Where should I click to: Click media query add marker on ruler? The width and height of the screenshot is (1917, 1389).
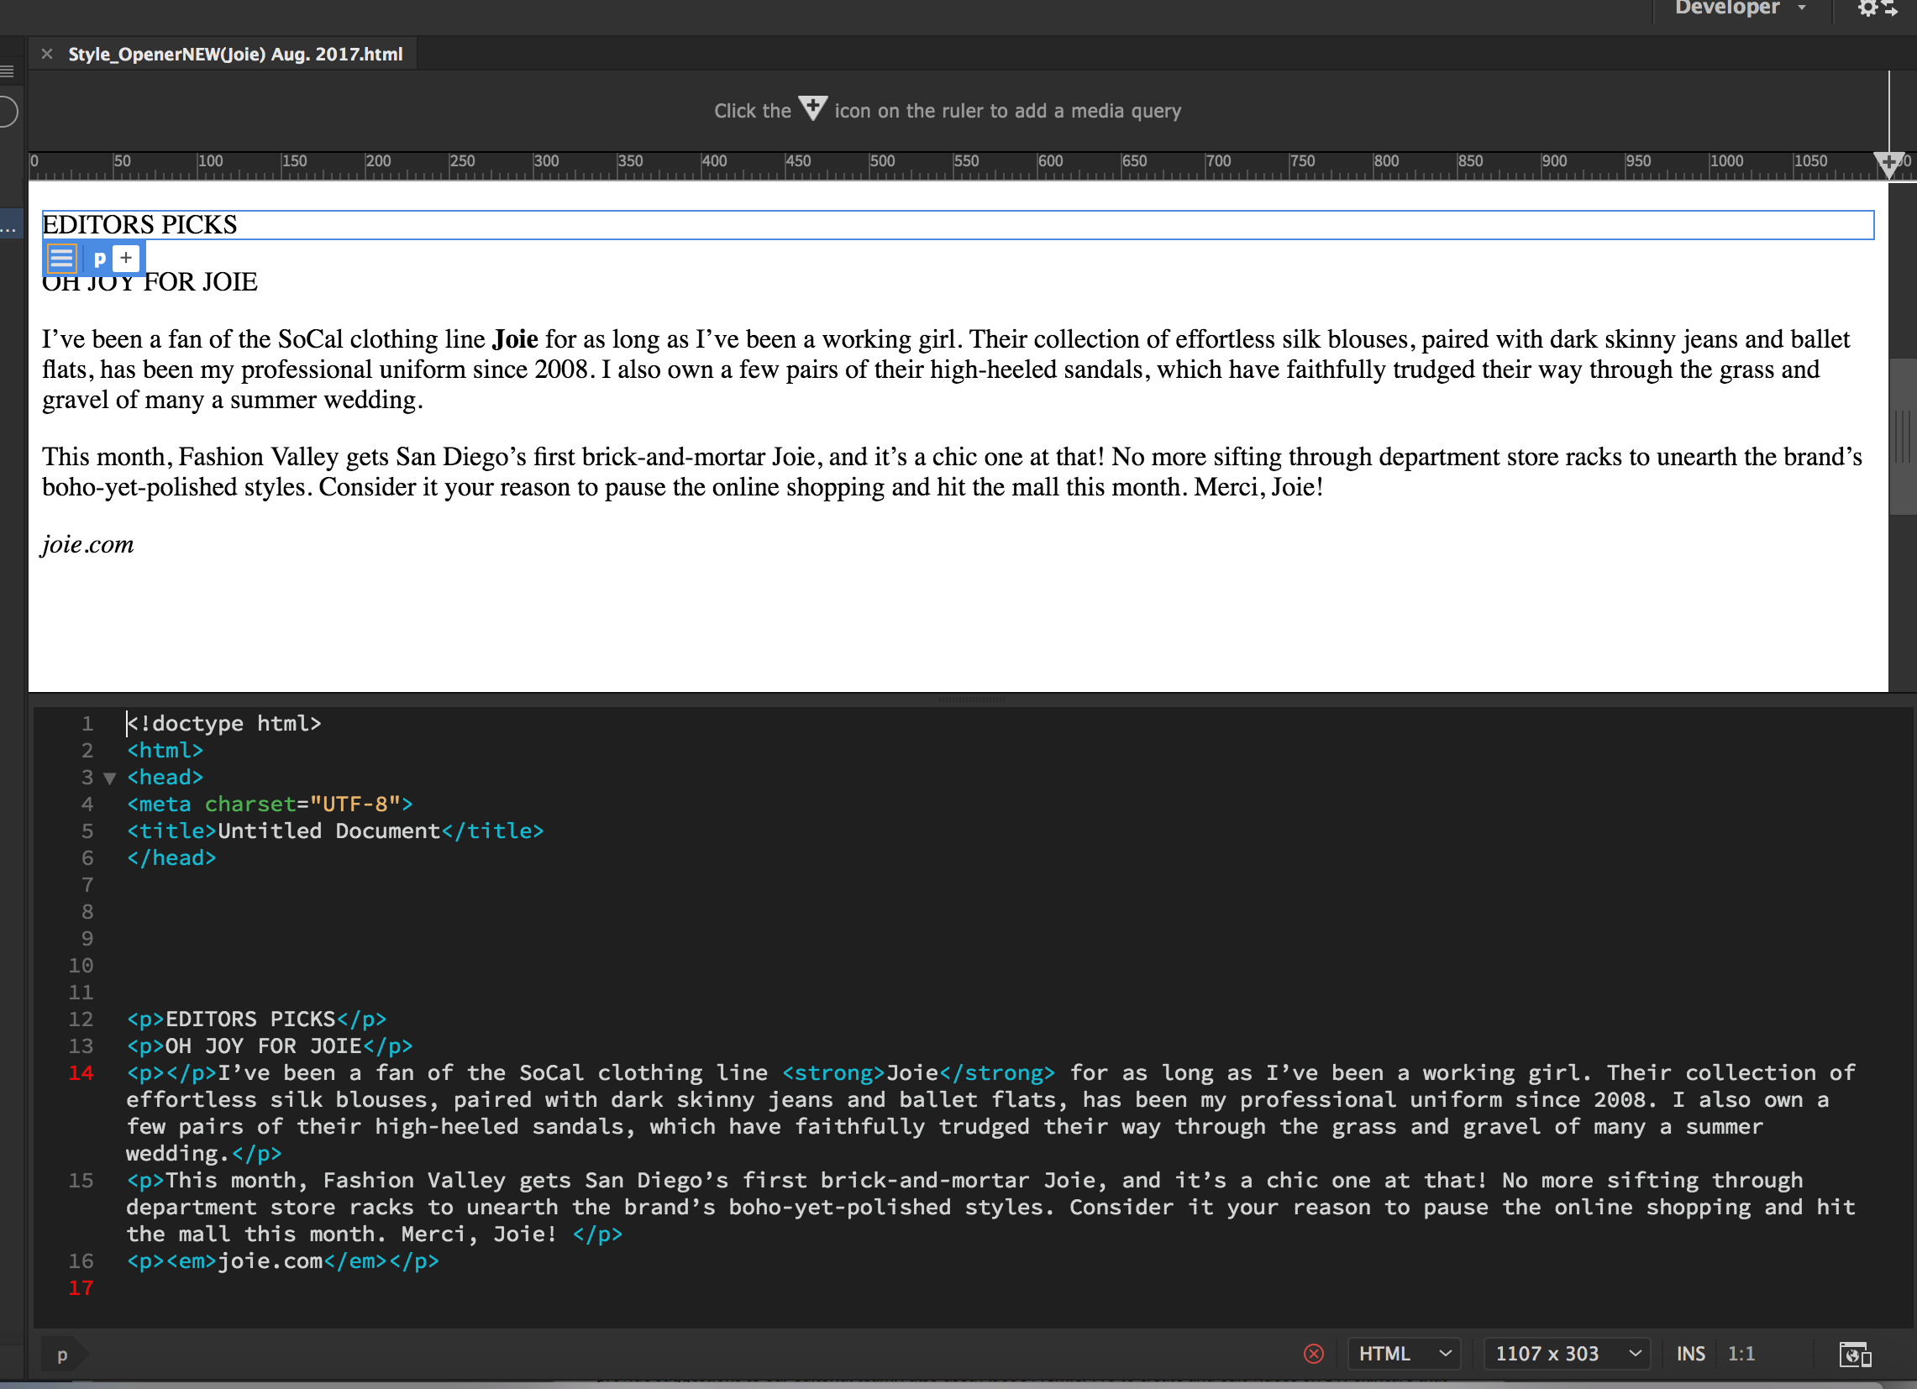[x=1888, y=162]
